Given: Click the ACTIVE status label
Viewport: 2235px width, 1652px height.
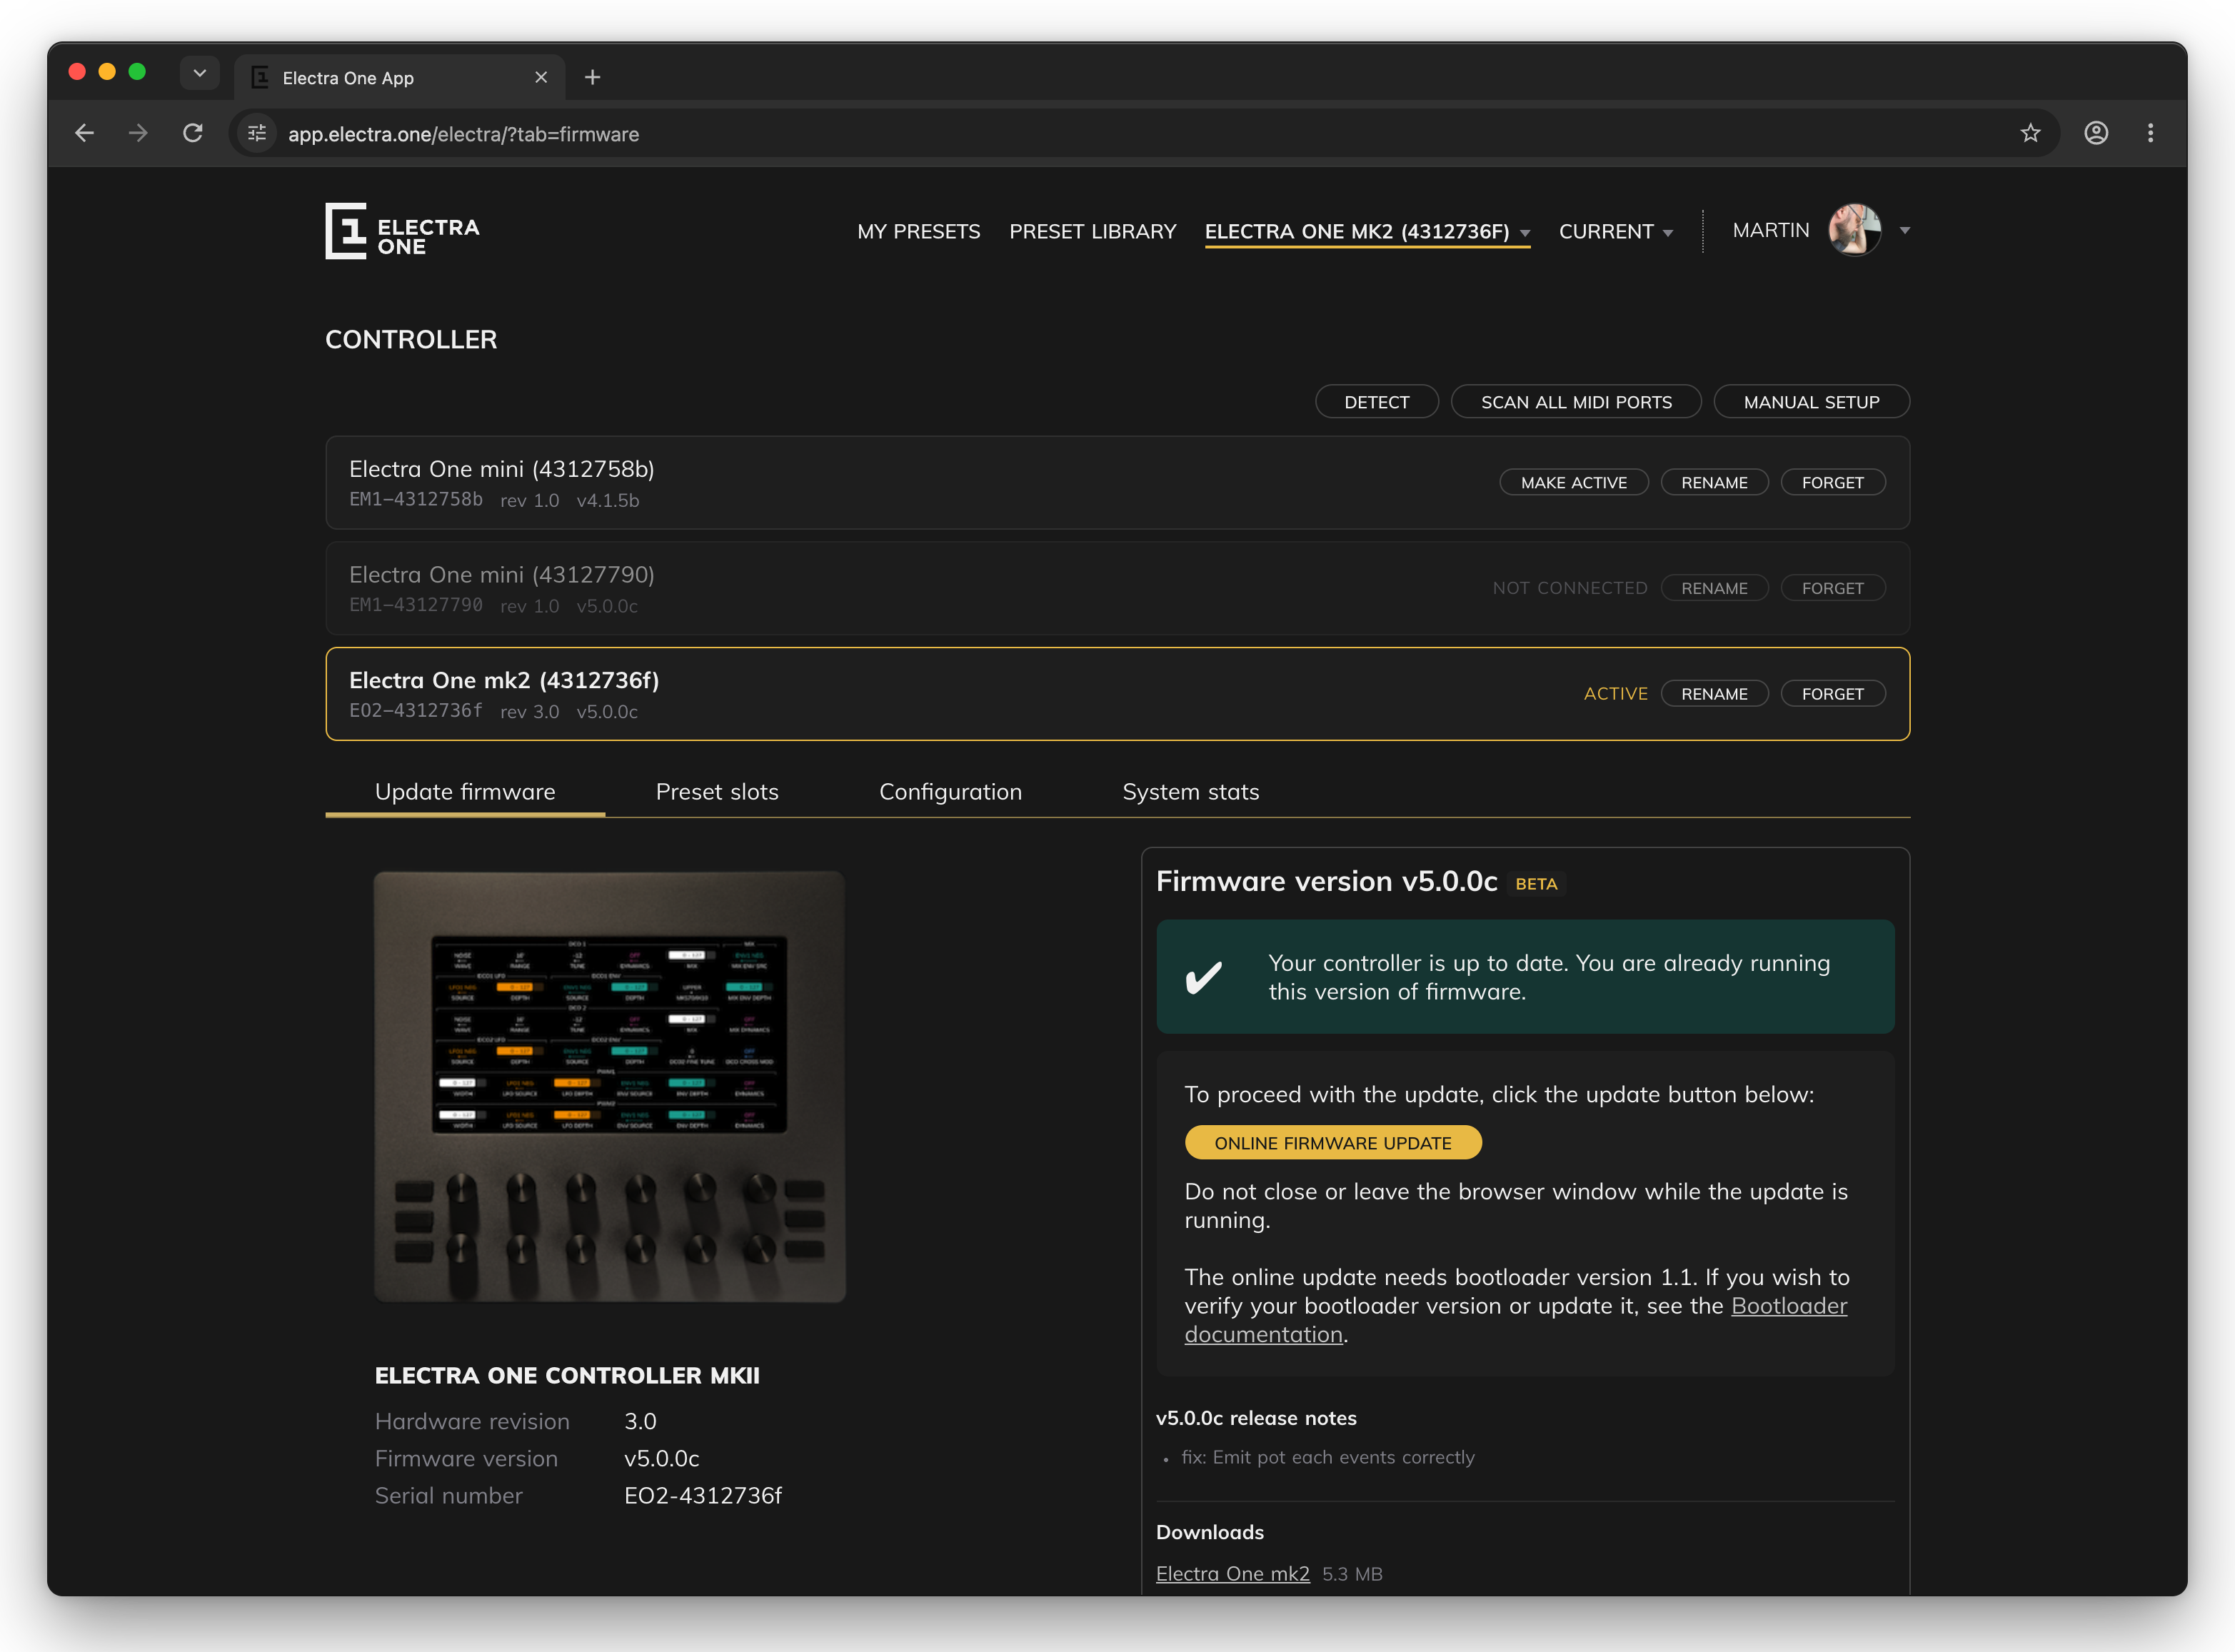Looking at the screenshot, I should [1615, 693].
